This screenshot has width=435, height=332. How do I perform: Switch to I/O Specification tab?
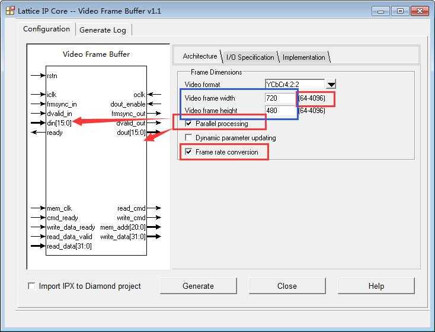tap(250, 57)
